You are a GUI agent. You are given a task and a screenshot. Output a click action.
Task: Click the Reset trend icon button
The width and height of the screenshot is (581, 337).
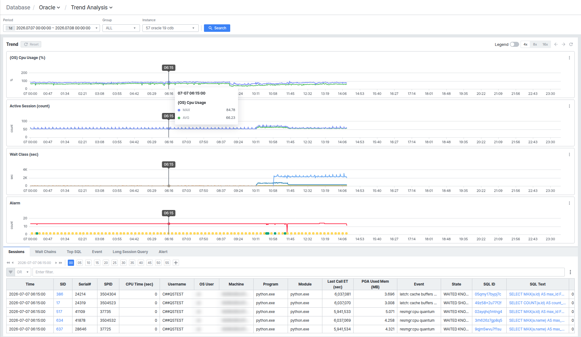[31, 44]
